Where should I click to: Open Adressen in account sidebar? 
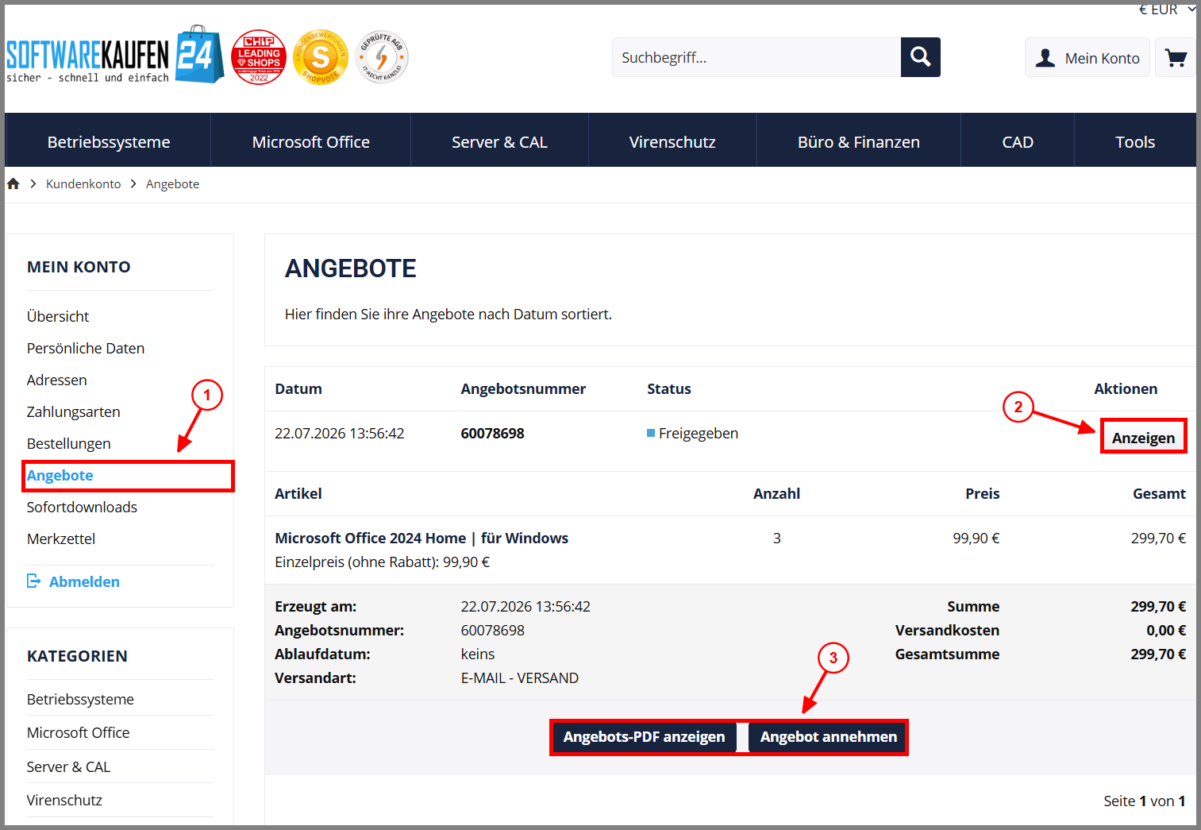(57, 380)
